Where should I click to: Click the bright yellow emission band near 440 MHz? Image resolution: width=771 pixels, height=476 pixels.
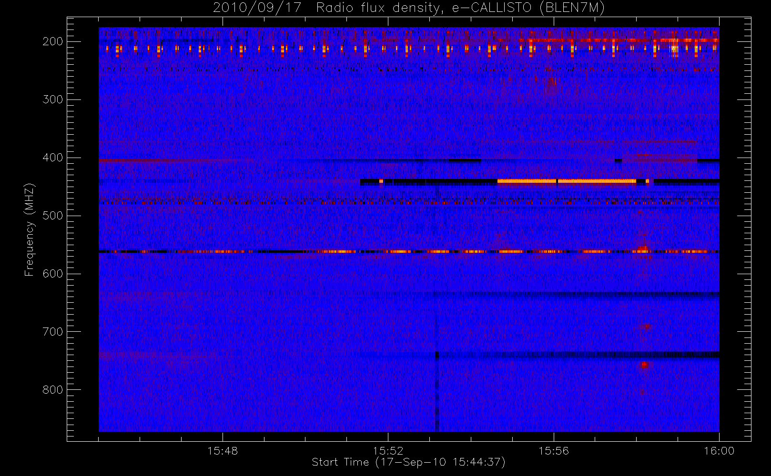pyautogui.click(x=567, y=181)
